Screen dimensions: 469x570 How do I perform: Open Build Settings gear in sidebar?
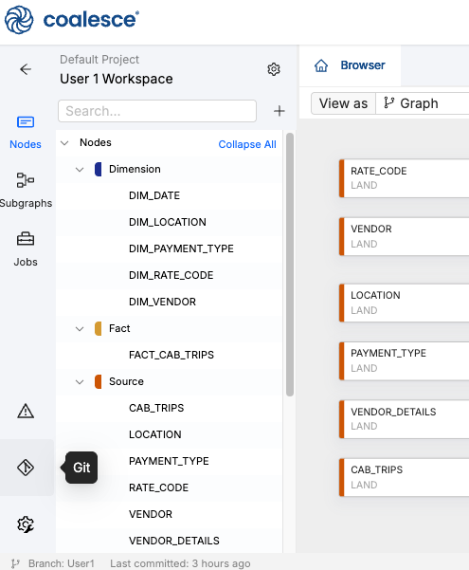pyautogui.click(x=26, y=524)
